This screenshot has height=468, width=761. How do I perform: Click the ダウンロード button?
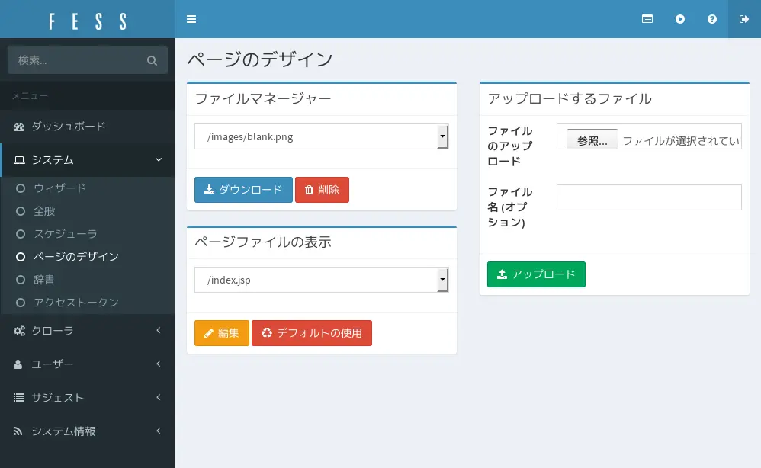(x=243, y=190)
